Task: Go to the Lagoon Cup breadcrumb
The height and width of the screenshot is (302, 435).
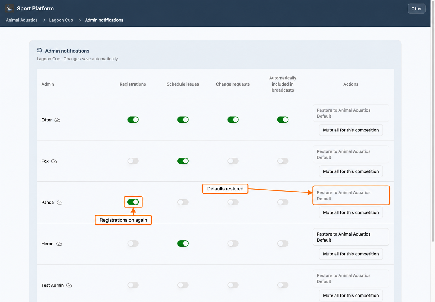Action: pos(61,20)
